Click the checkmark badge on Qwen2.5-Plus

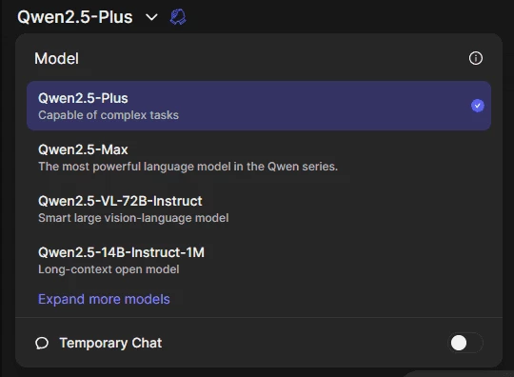(478, 106)
